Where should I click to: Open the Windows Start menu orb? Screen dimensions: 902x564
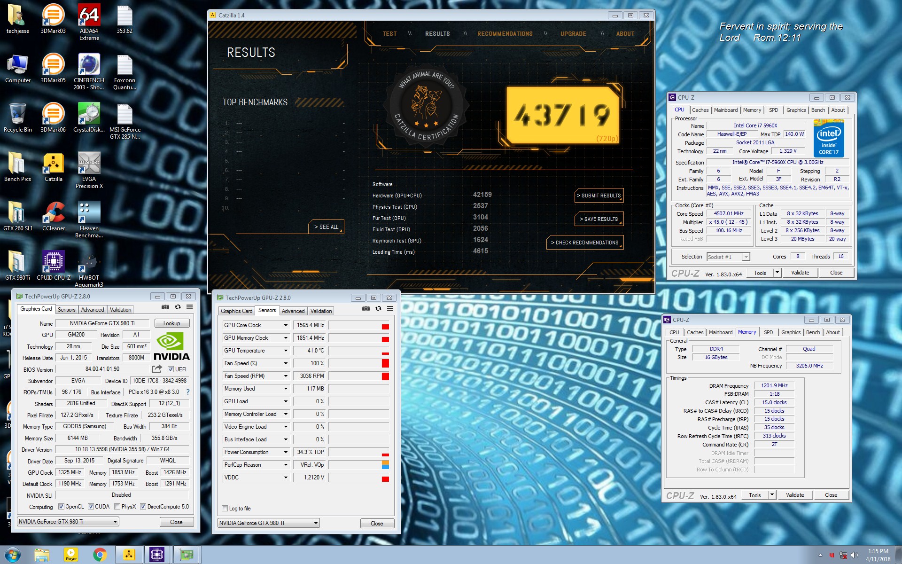12,555
